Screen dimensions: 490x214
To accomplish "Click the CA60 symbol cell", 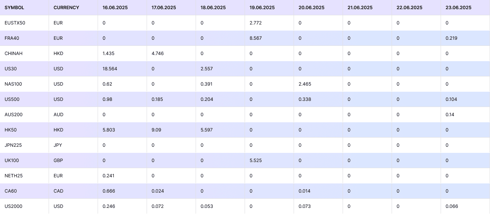I will pos(11,191).
